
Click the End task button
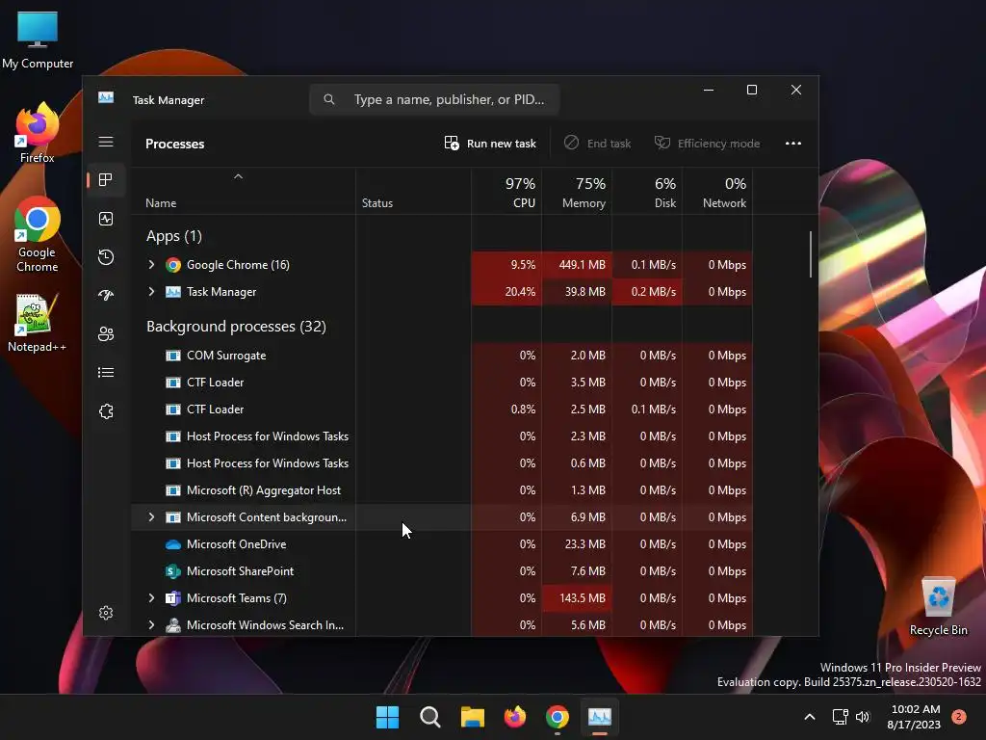[x=597, y=144]
